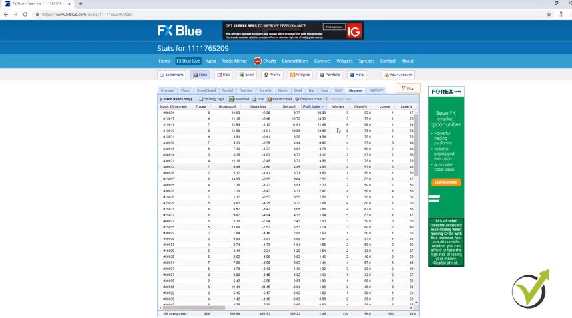
Task: Click Clear grid filter in toolbar
Action: click(x=338, y=99)
